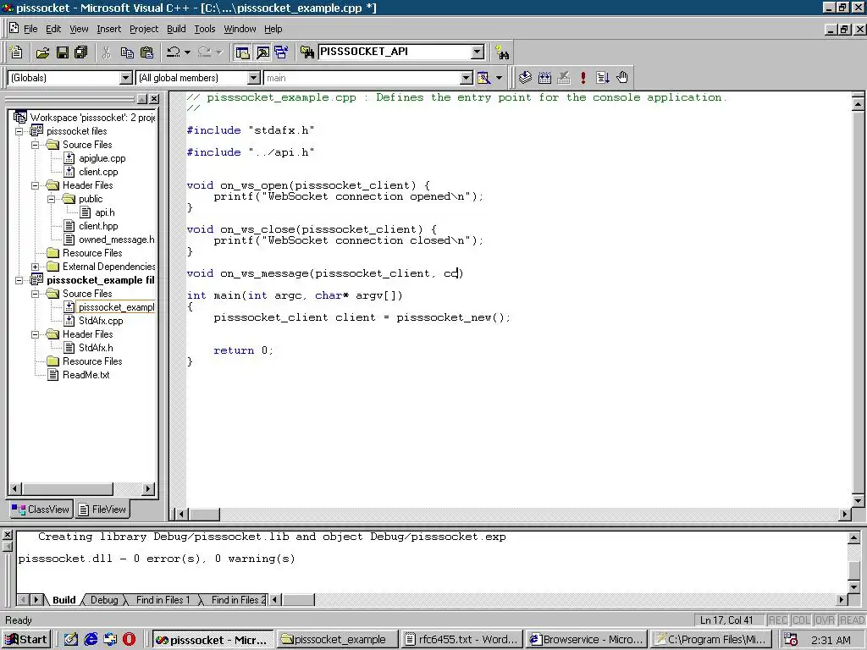Click the Save All toolbar icon

(81, 52)
